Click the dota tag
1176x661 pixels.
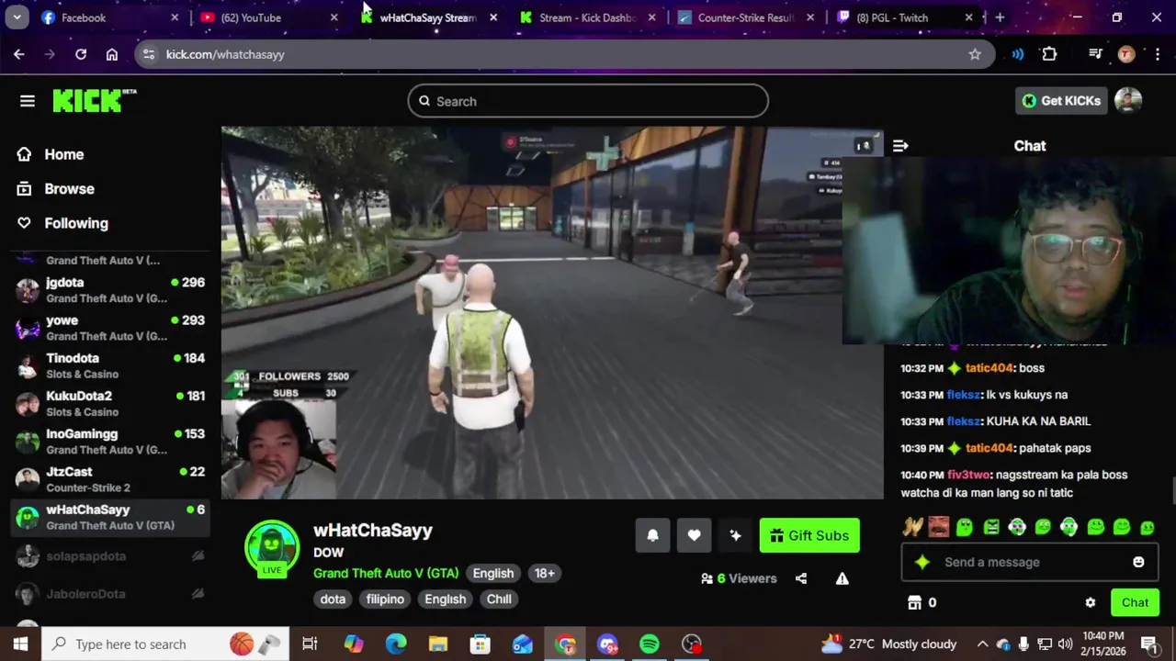333,599
